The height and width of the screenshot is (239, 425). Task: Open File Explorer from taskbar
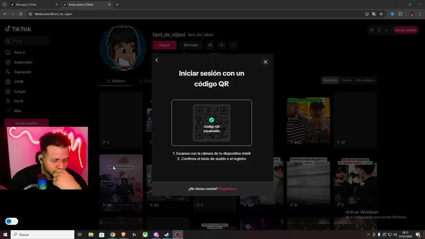pos(91,235)
